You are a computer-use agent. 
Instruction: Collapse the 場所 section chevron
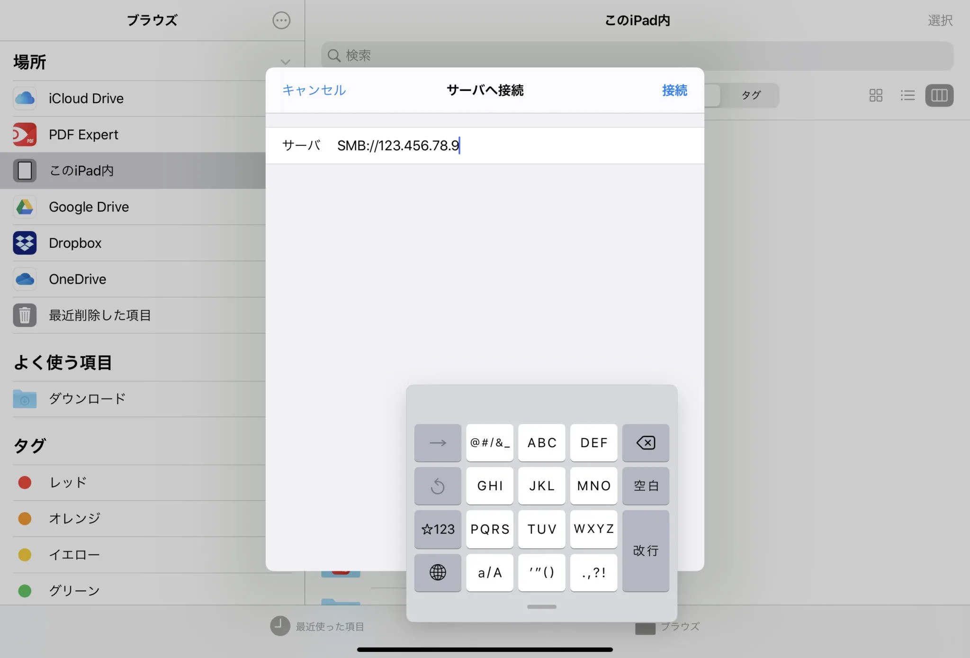point(285,62)
